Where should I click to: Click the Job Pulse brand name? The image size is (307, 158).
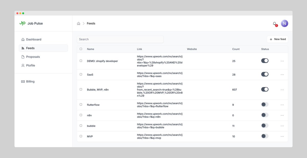[x=35, y=23]
